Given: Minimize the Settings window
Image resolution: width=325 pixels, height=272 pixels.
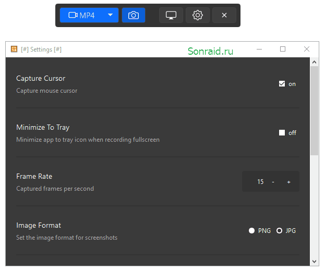Looking at the screenshot, I should tap(259, 50).
